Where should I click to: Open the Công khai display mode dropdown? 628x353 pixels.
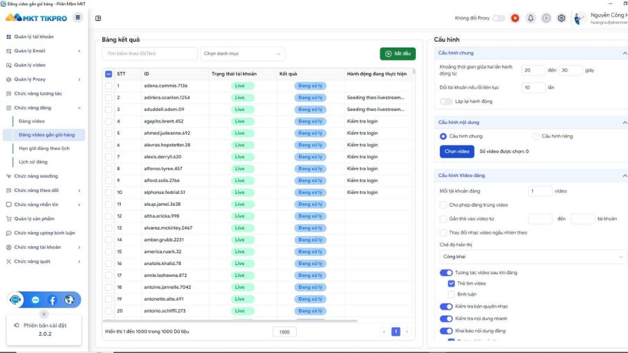533,257
